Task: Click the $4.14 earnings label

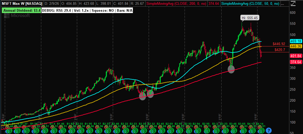Action: (260, 123)
